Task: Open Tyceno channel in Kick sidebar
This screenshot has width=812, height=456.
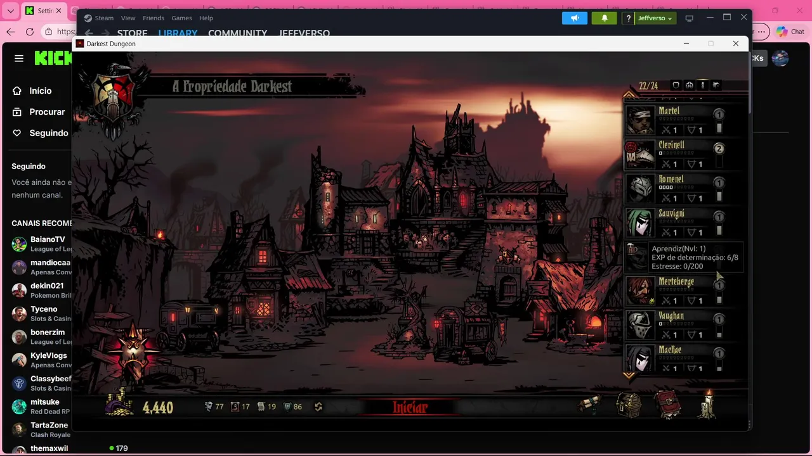Action: [41, 313]
